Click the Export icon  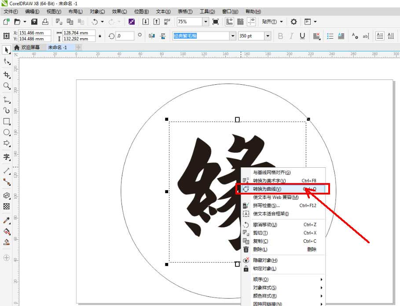tap(156, 22)
